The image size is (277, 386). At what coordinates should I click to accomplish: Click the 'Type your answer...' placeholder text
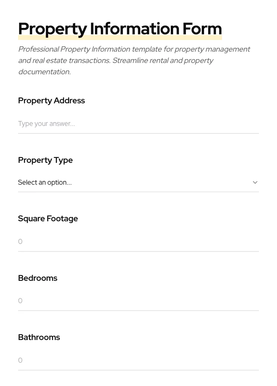point(46,124)
